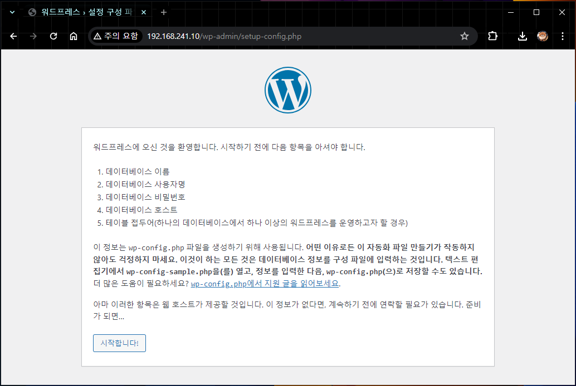Select the 워드프레스 › 설정 구성 tab
576x386 pixels.
(x=87, y=12)
